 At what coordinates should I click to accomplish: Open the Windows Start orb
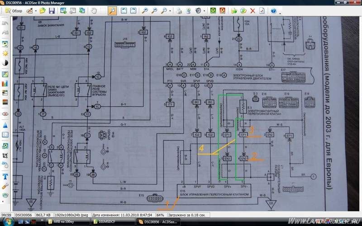[x=8, y=222]
